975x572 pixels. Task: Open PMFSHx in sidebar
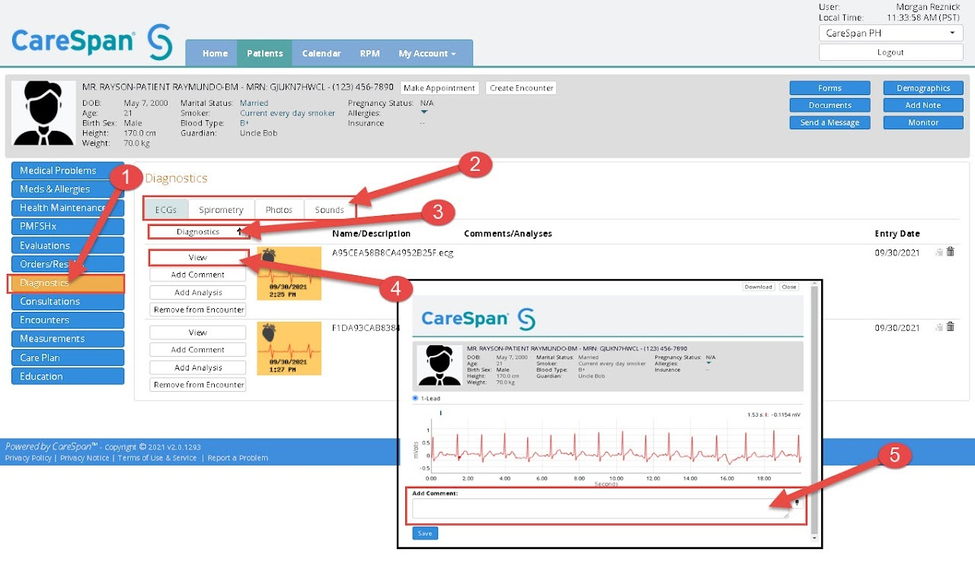tap(68, 227)
